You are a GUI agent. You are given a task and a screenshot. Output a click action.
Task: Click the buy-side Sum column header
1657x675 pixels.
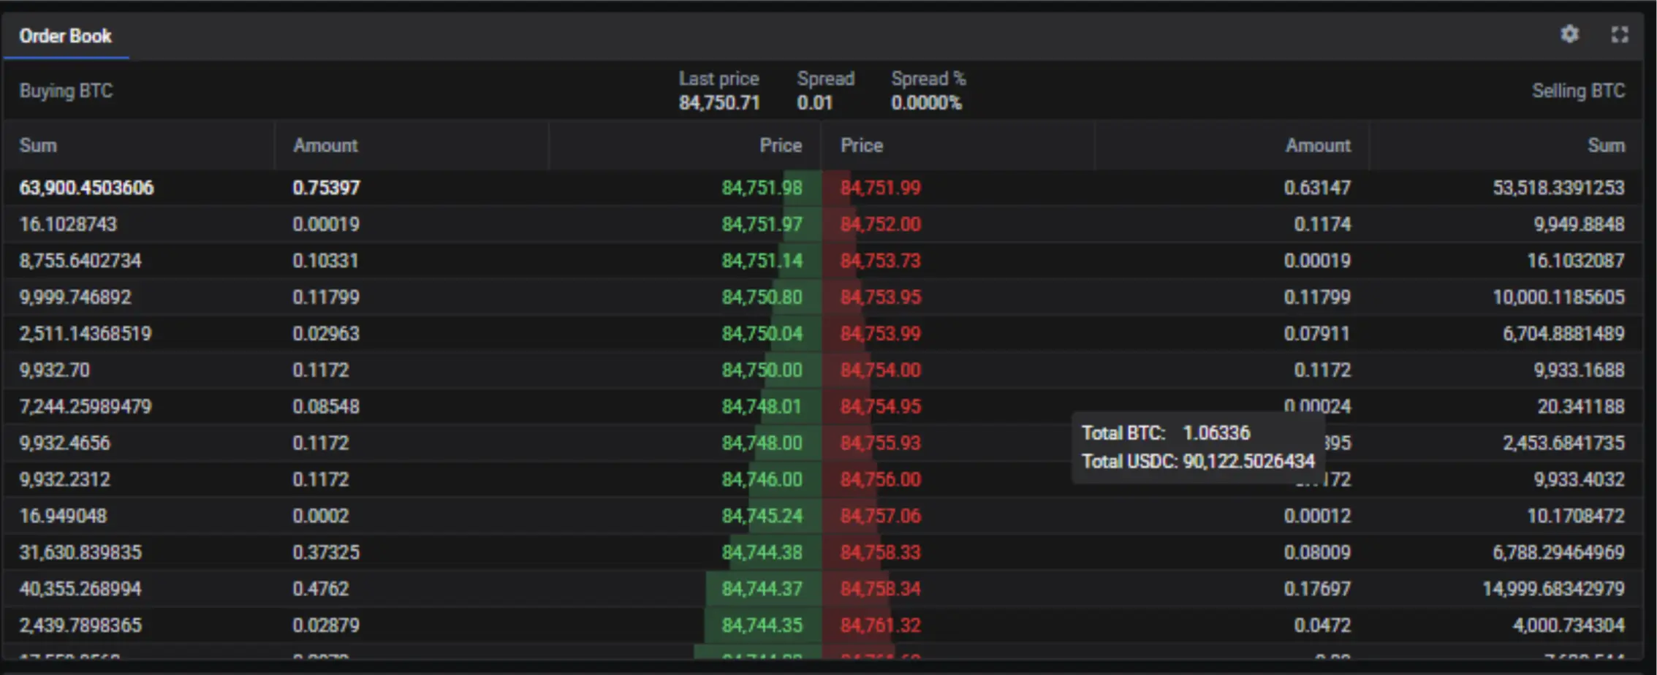tap(38, 145)
